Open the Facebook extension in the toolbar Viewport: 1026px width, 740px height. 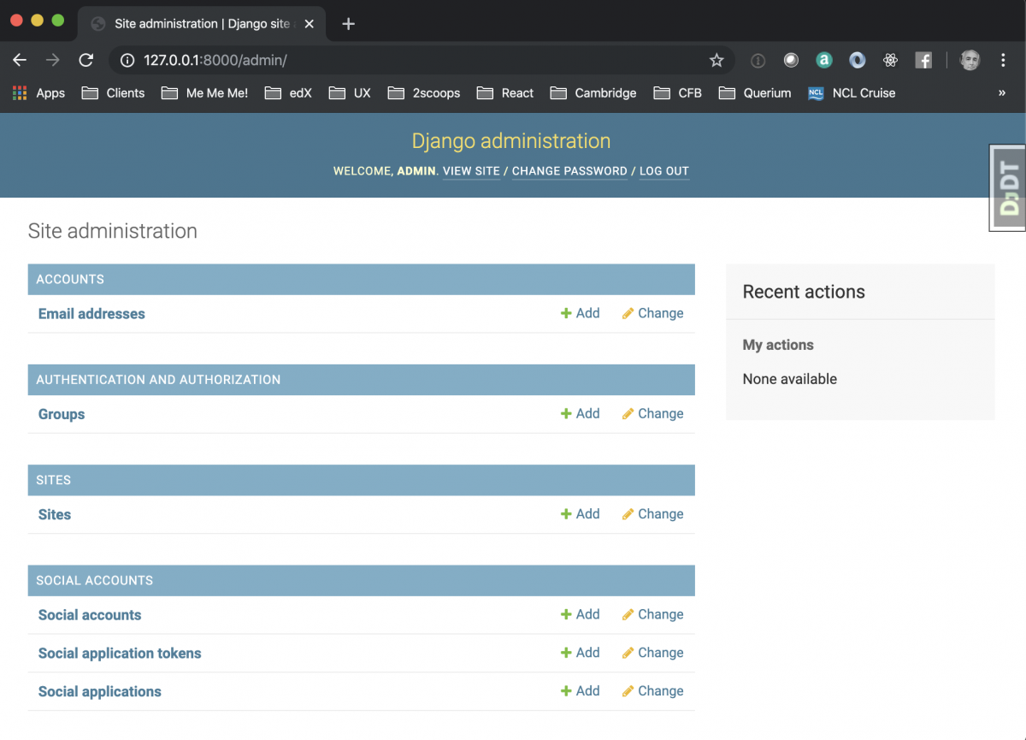(923, 60)
